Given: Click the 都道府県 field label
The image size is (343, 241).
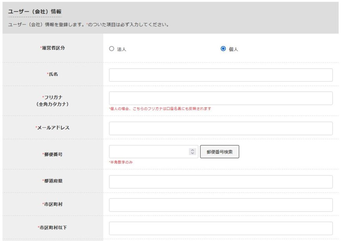Looking at the screenshot, I should pyautogui.click(x=53, y=181).
